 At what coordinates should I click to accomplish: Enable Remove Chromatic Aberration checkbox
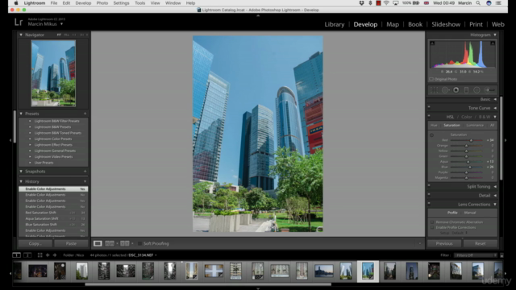tap(432, 222)
